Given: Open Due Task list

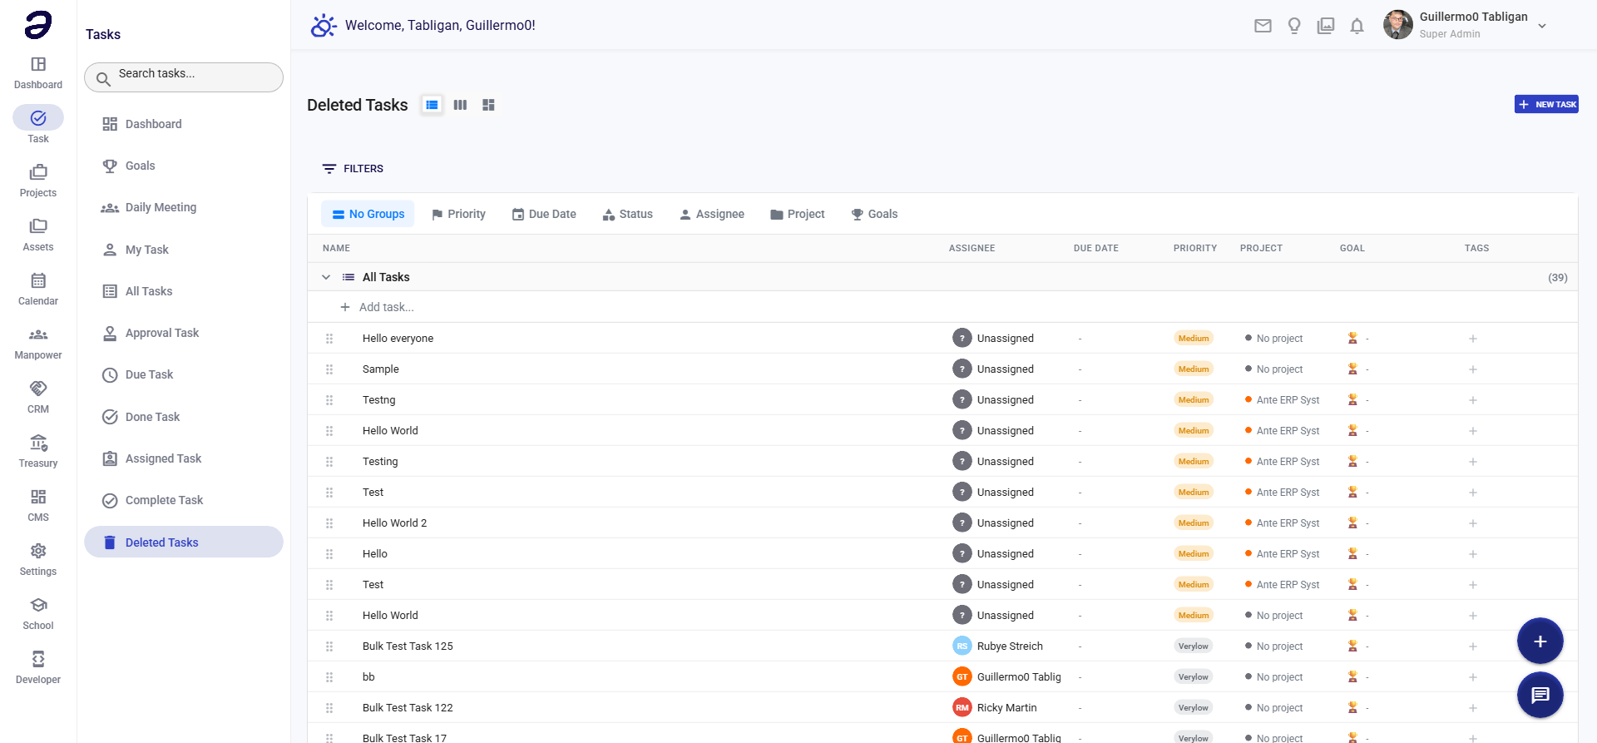Looking at the screenshot, I should pos(184,374).
